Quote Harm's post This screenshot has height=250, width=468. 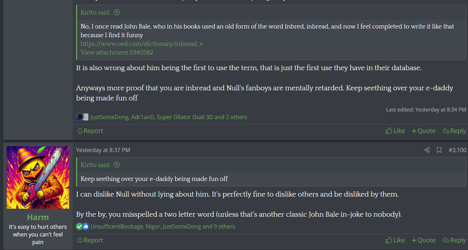coord(423,240)
